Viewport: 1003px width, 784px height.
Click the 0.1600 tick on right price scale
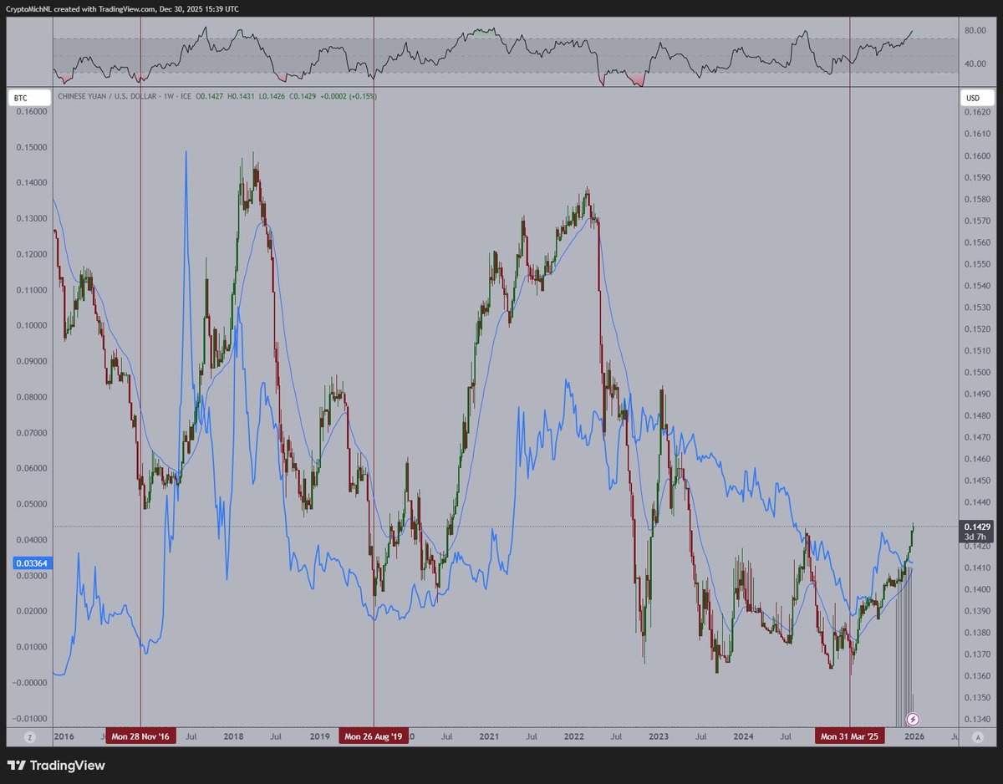(x=976, y=155)
